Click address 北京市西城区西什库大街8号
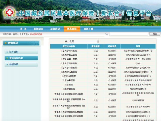 [138, 59]
